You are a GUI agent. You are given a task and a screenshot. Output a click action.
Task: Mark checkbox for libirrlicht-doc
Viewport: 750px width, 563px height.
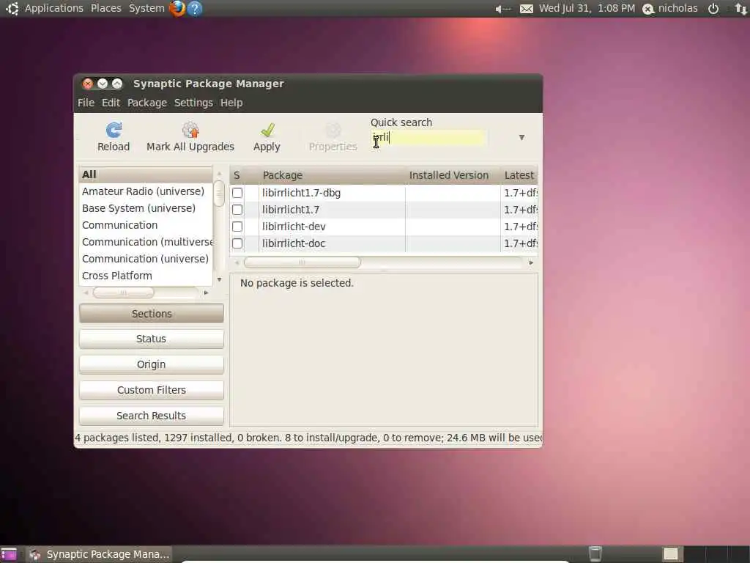point(237,243)
